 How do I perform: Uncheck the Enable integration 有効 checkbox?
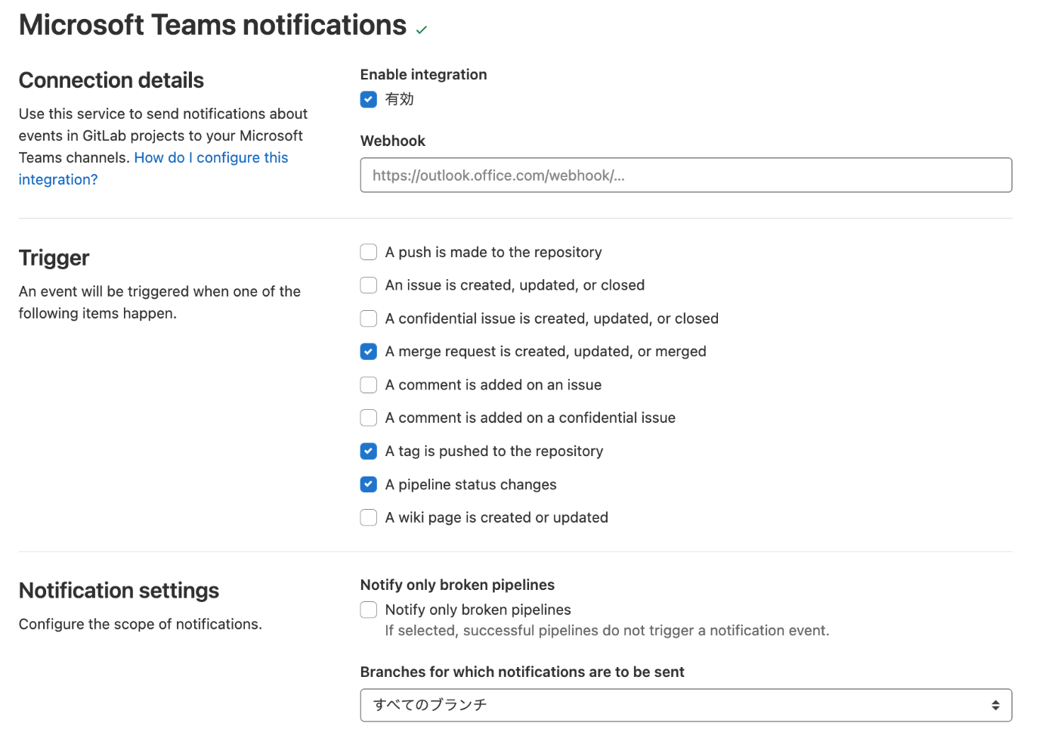(369, 100)
